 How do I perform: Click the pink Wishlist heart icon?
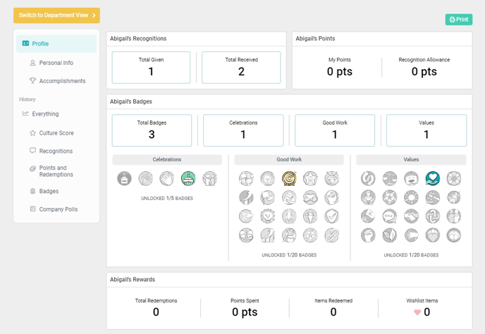click(x=417, y=312)
